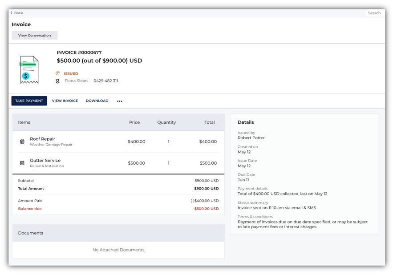Click Repair & Installation description
401x275 pixels.
tap(47, 166)
